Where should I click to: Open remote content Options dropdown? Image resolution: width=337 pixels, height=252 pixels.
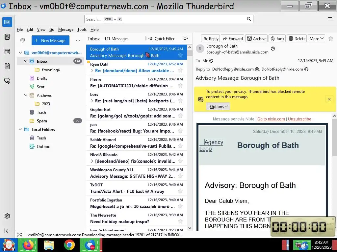(x=218, y=107)
